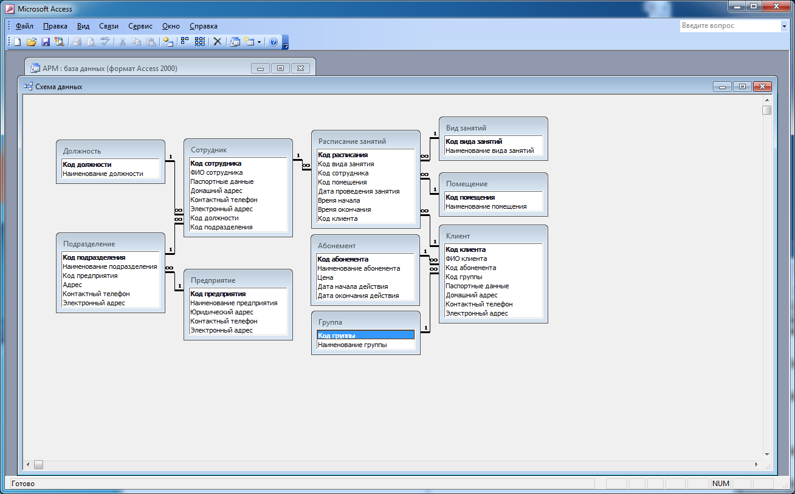Open the Вид menu
The height and width of the screenshot is (494, 795).
click(x=83, y=26)
